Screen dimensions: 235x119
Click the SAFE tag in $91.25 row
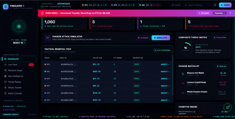[136, 64]
